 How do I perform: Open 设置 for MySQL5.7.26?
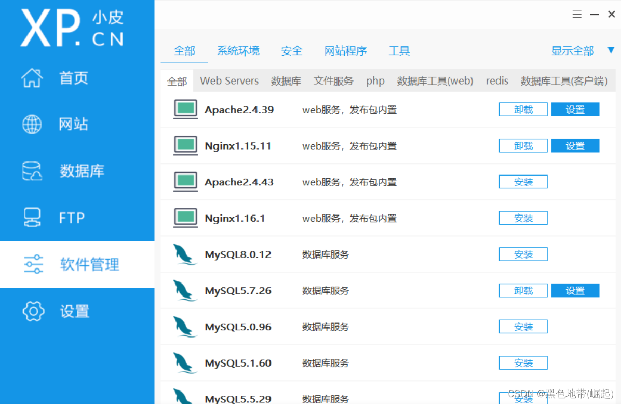(575, 290)
